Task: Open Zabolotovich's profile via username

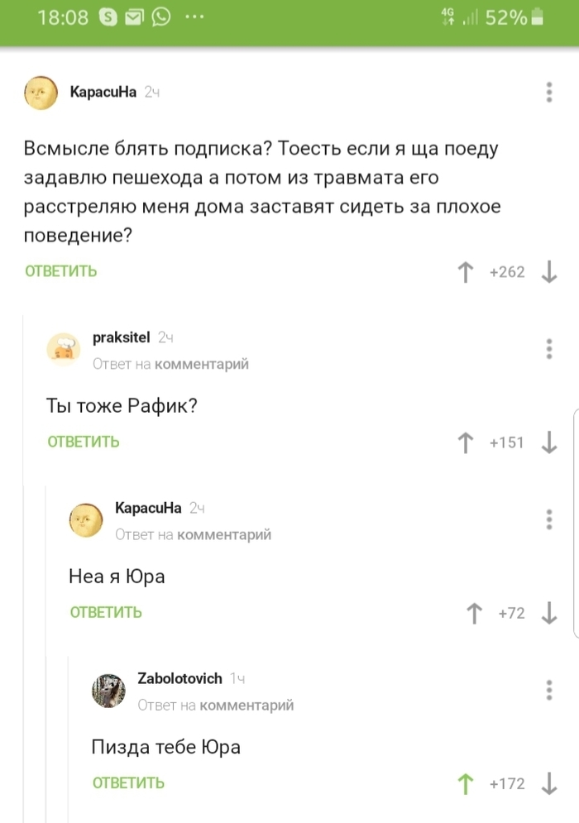Action: click(179, 678)
